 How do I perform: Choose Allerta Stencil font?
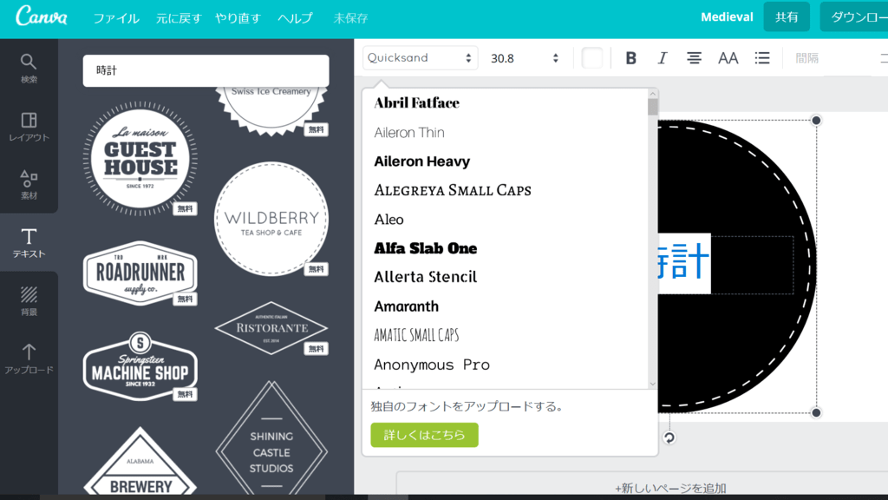[425, 277]
